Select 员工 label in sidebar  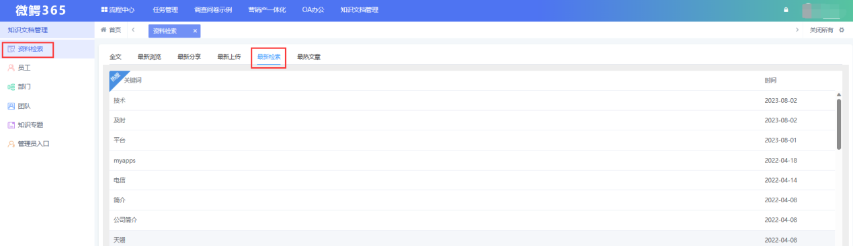click(x=24, y=68)
